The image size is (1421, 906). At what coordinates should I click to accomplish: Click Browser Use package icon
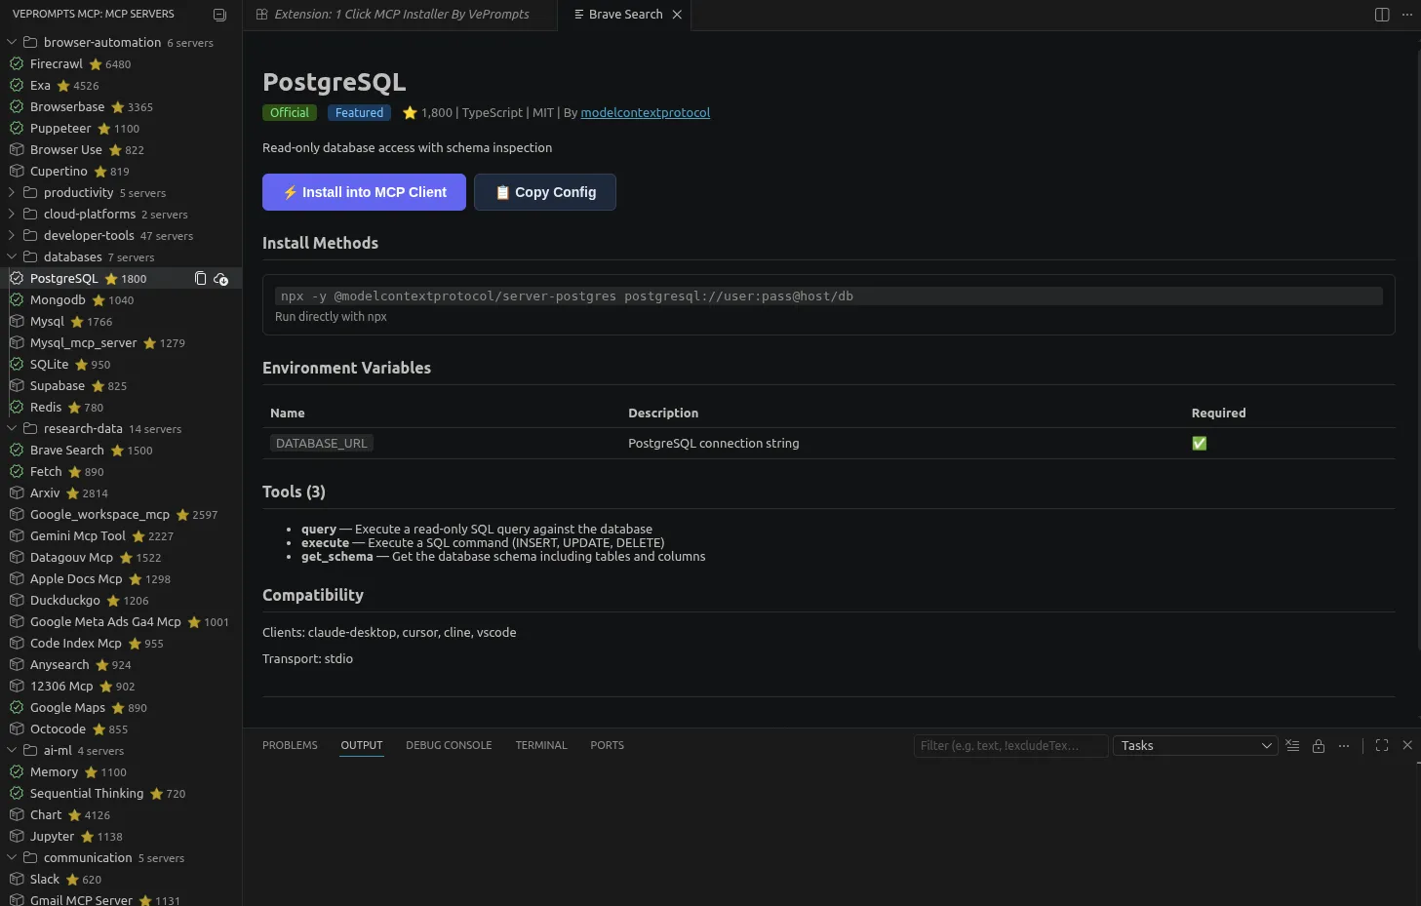click(x=17, y=150)
